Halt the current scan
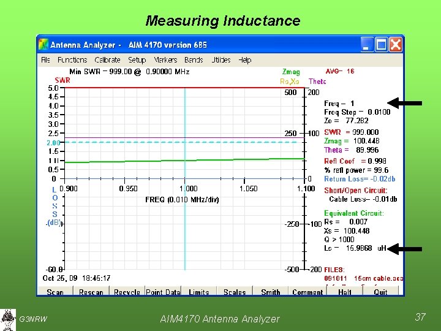 pyautogui.click(x=345, y=291)
